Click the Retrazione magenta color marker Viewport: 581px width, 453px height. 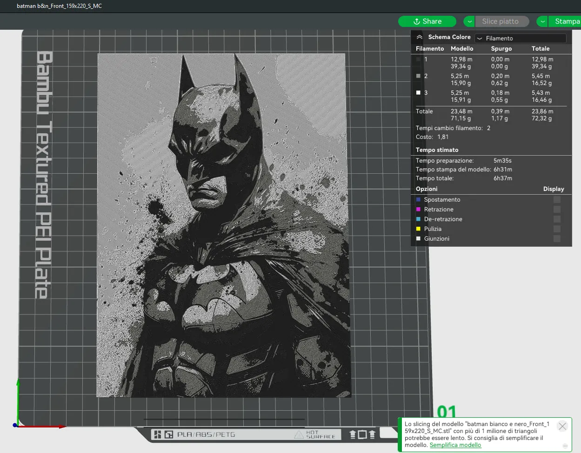[418, 209]
